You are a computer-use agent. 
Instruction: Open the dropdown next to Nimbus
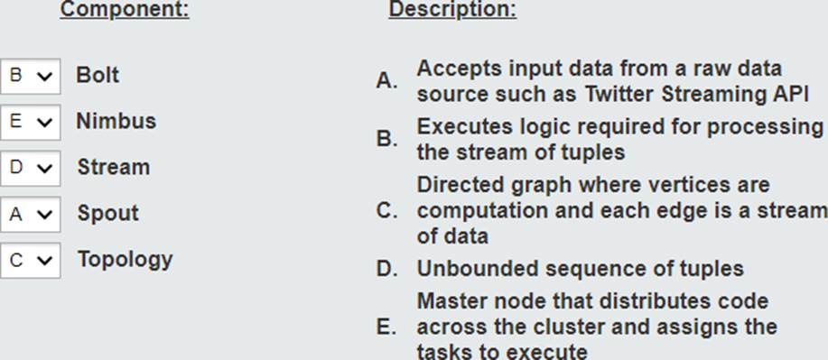pyautogui.click(x=30, y=122)
